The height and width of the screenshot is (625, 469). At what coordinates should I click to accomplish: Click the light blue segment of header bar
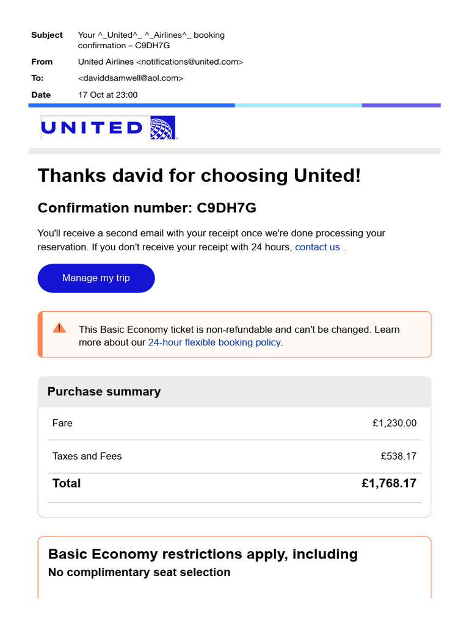(298, 106)
